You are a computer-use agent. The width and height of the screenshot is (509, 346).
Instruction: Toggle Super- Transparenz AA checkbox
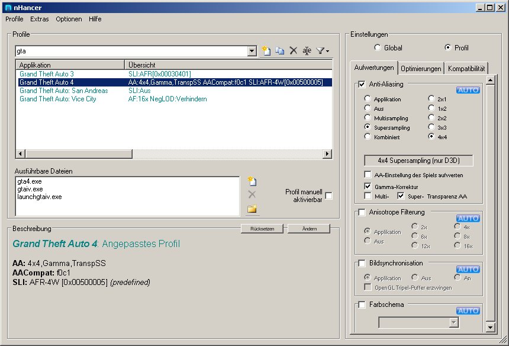coord(401,196)
